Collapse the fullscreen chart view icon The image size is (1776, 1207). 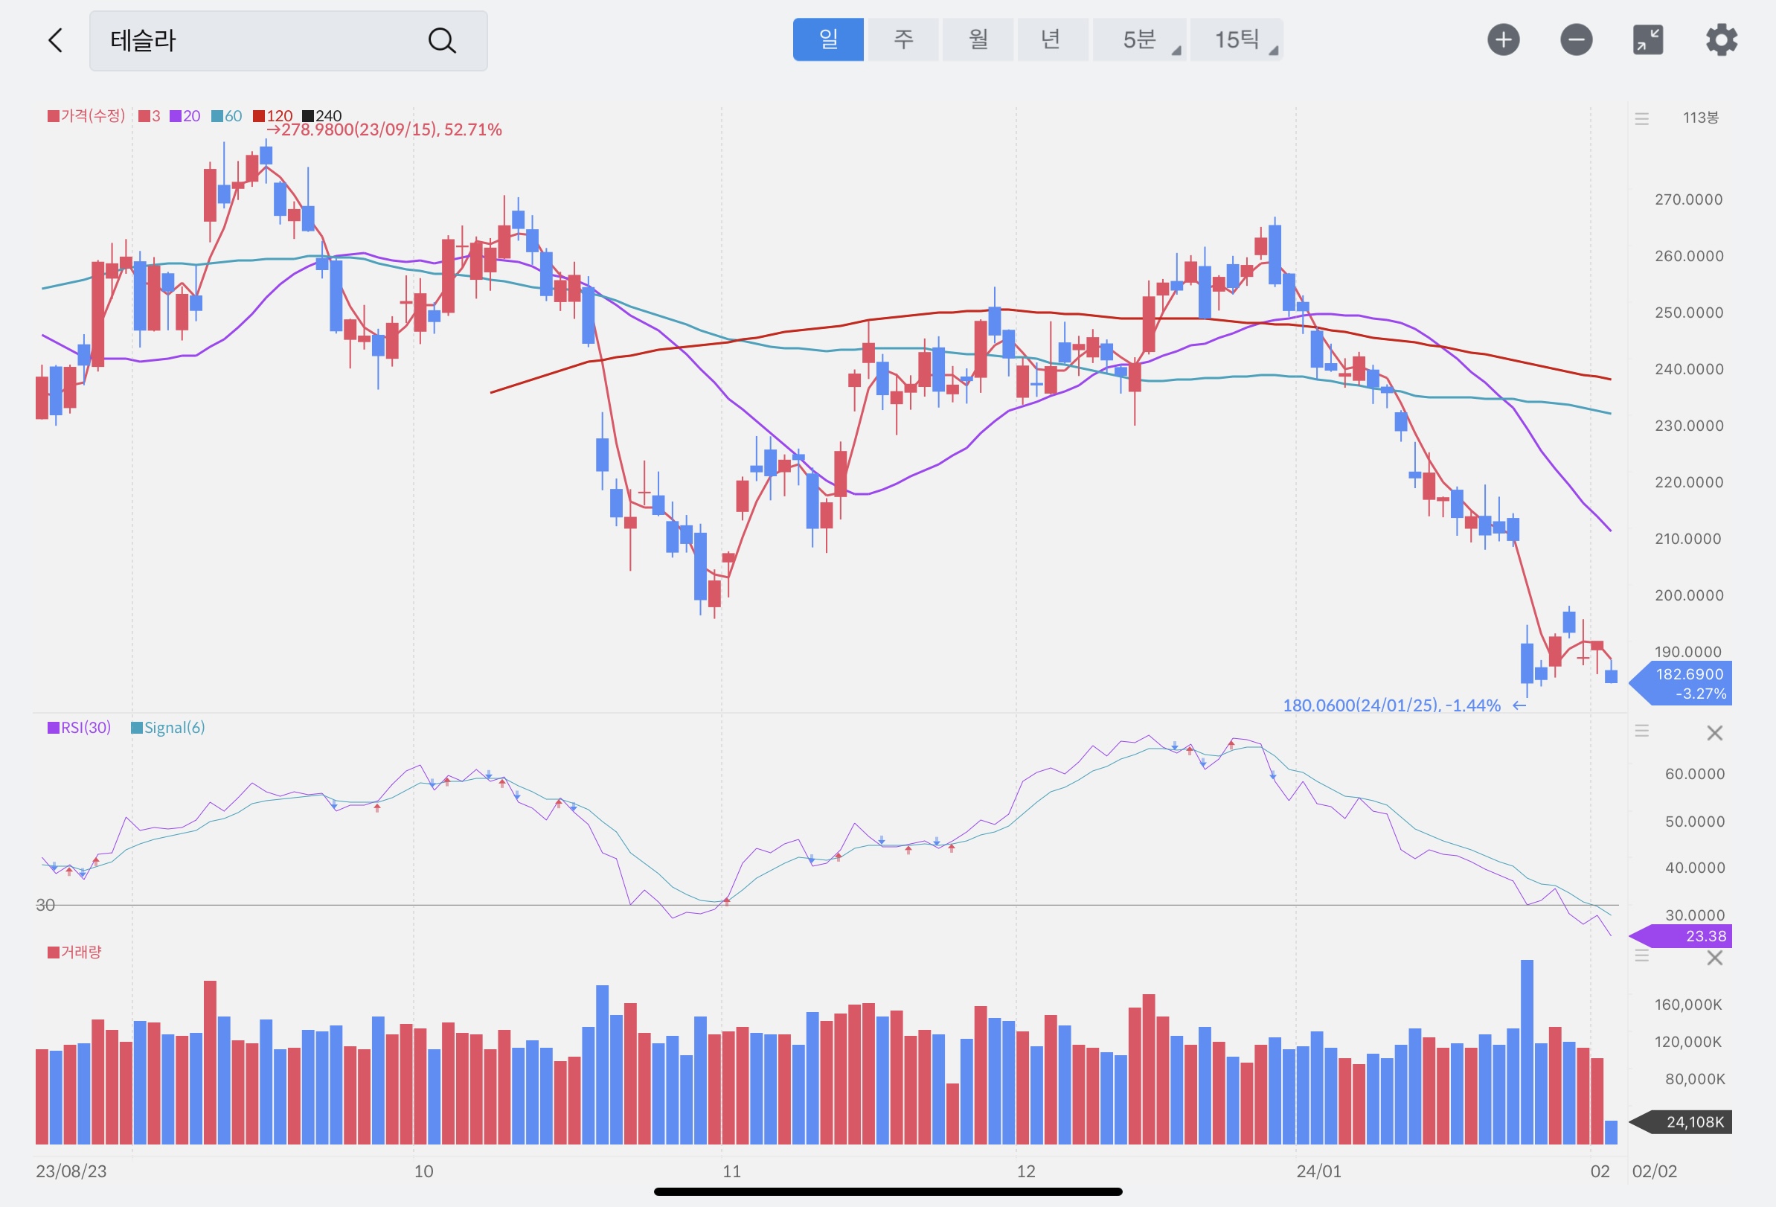(x=1647, y=39)
